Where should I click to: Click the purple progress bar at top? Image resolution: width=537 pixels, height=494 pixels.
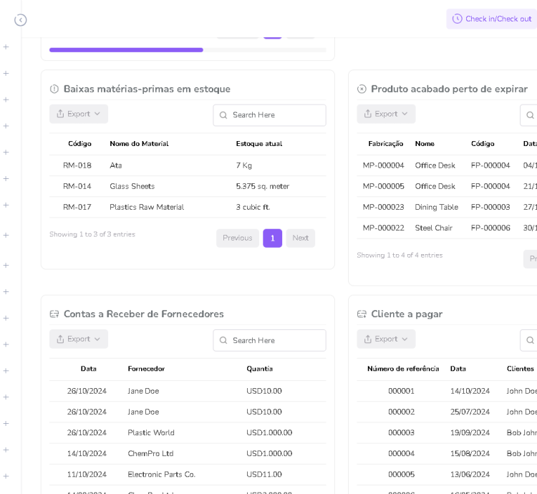[x=126, y=50]
